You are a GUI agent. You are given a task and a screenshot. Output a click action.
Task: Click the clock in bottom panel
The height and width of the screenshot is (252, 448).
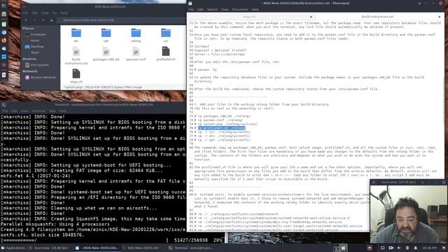pyautogui.click(x=429, y=248)
